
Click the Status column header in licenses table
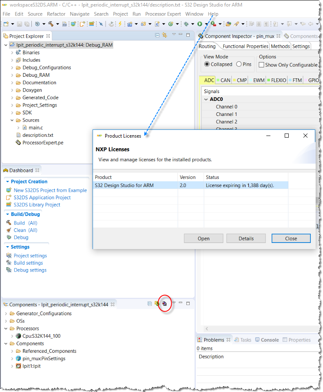coord(246,177)
